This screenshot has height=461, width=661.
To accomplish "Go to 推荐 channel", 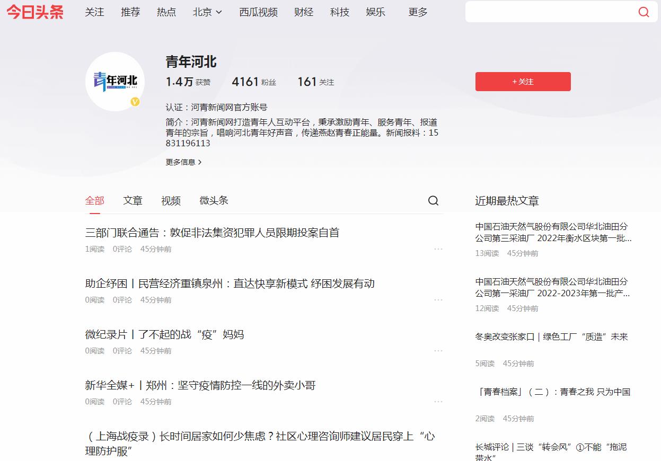I will point(130,12).
